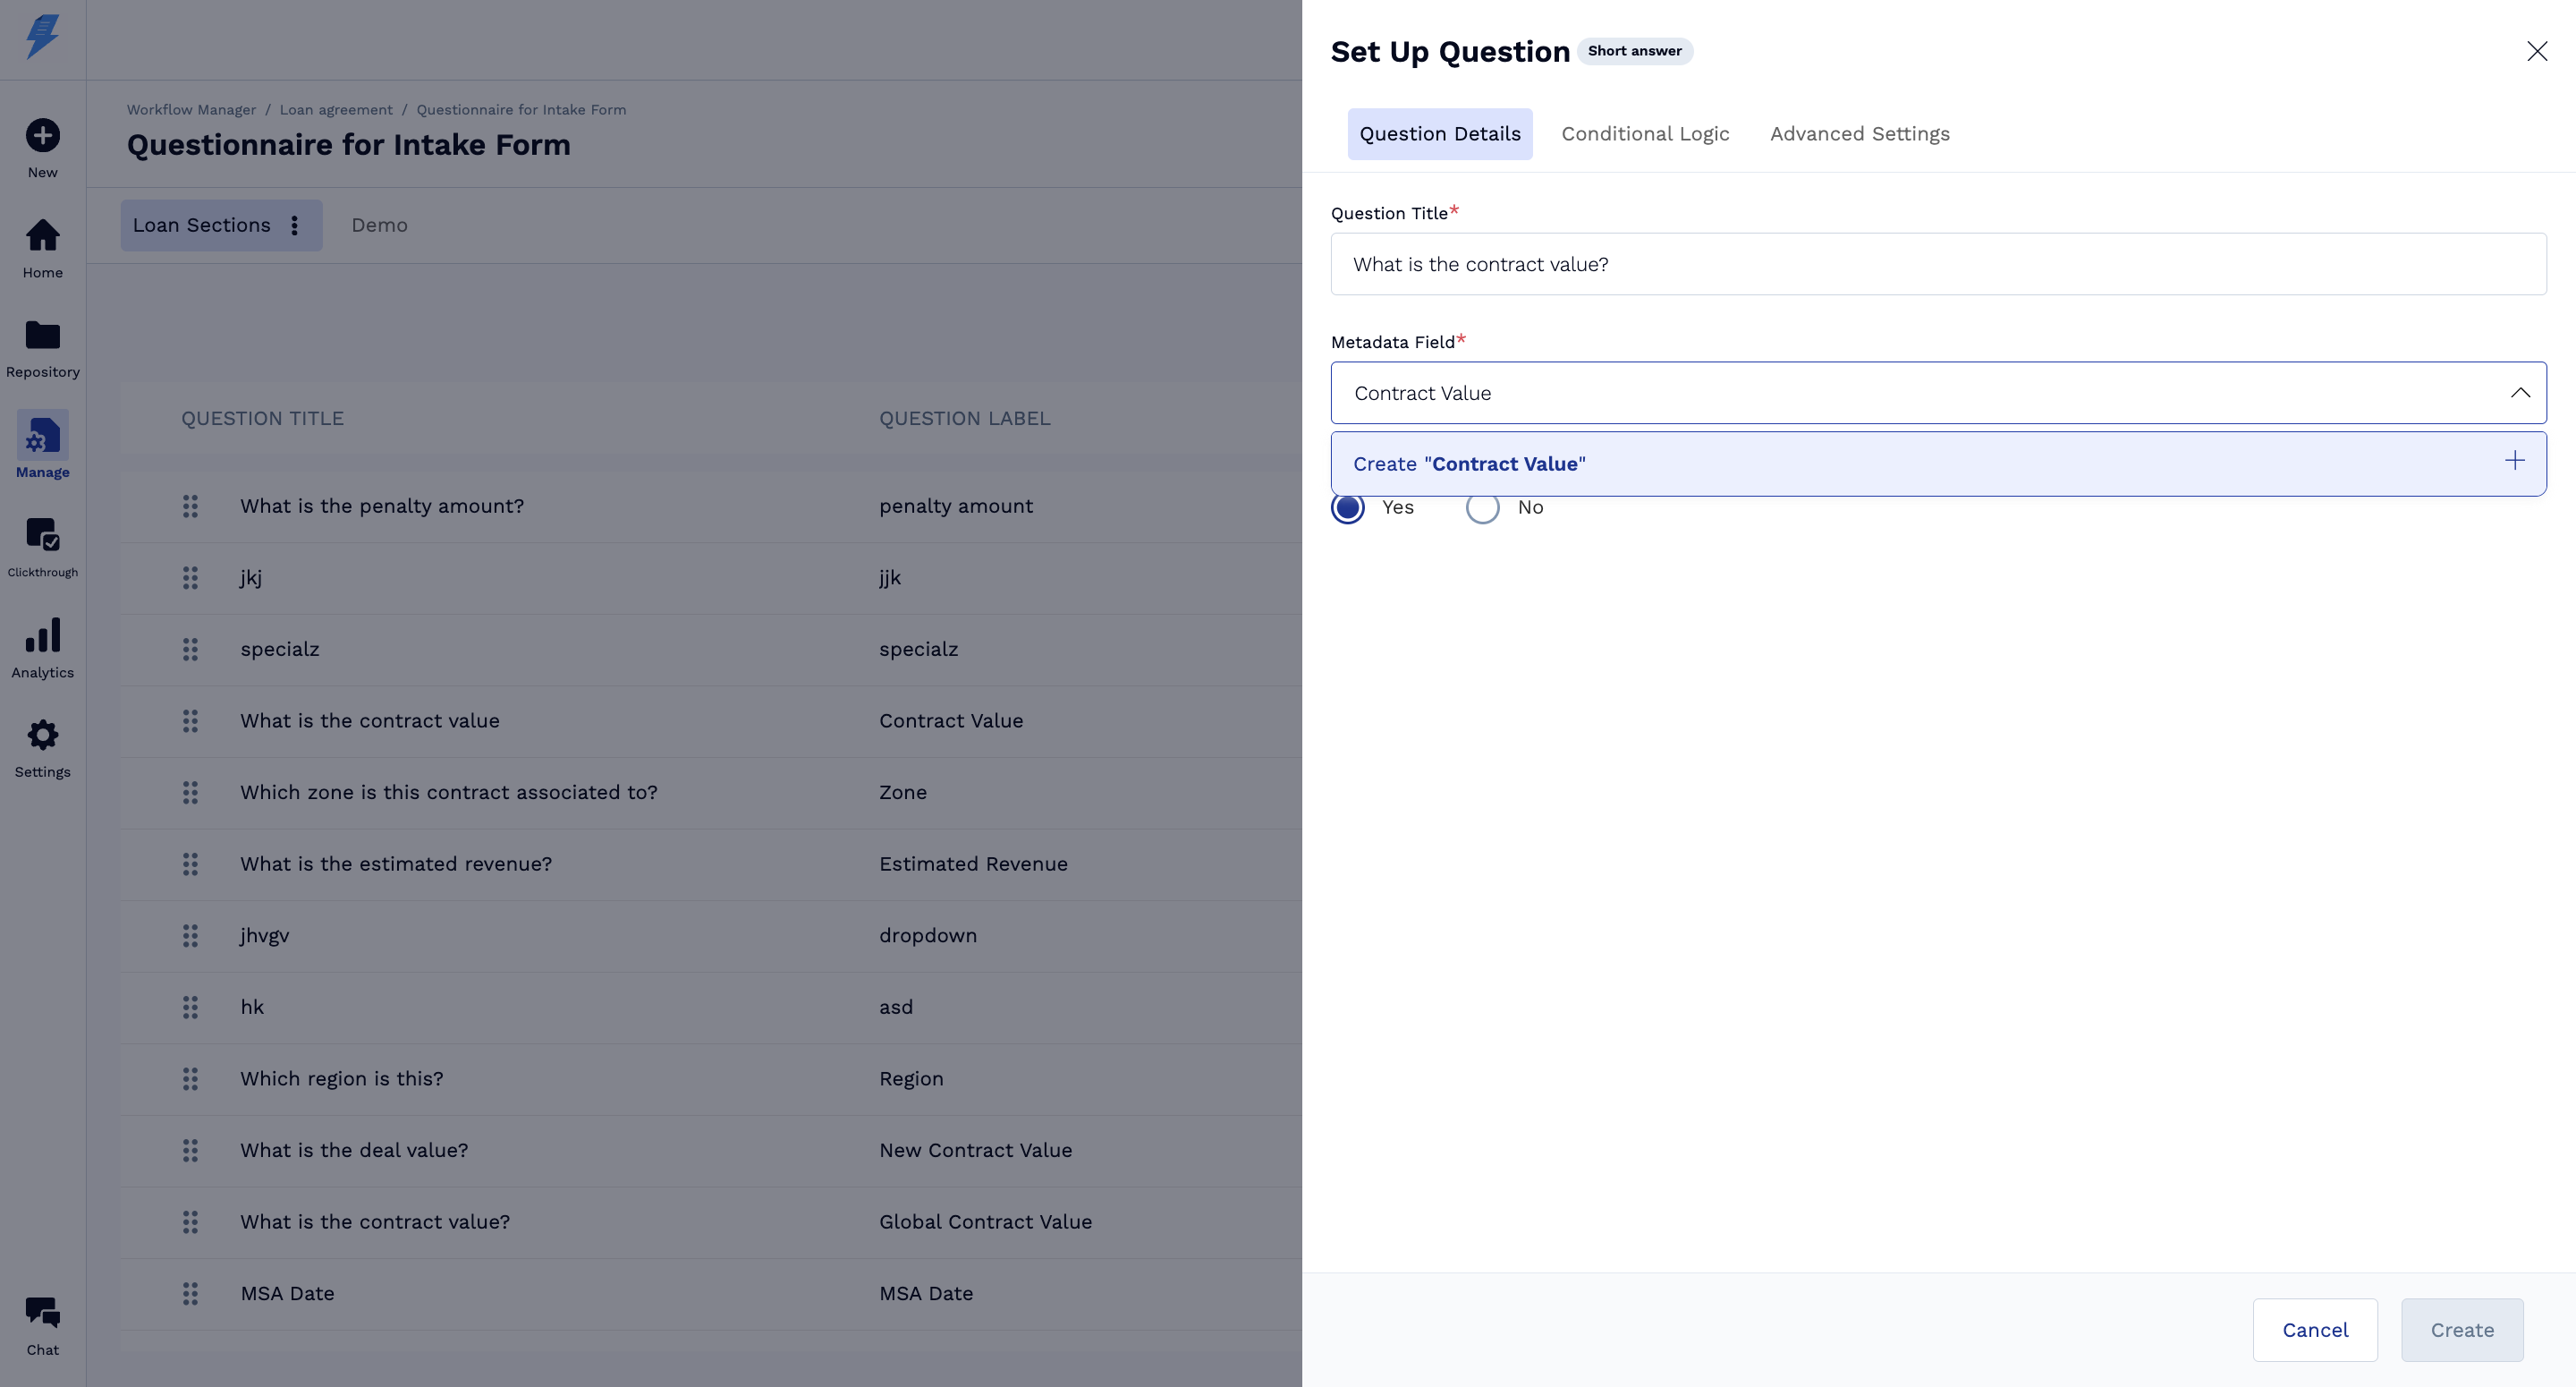
Task: Select the No radio button
Action: click(1482, 507)
